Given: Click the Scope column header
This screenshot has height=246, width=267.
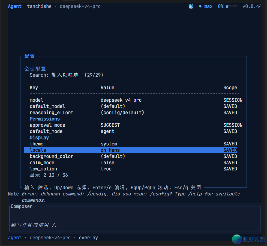Looking at the screenshot, I should (x=230, y=88).
